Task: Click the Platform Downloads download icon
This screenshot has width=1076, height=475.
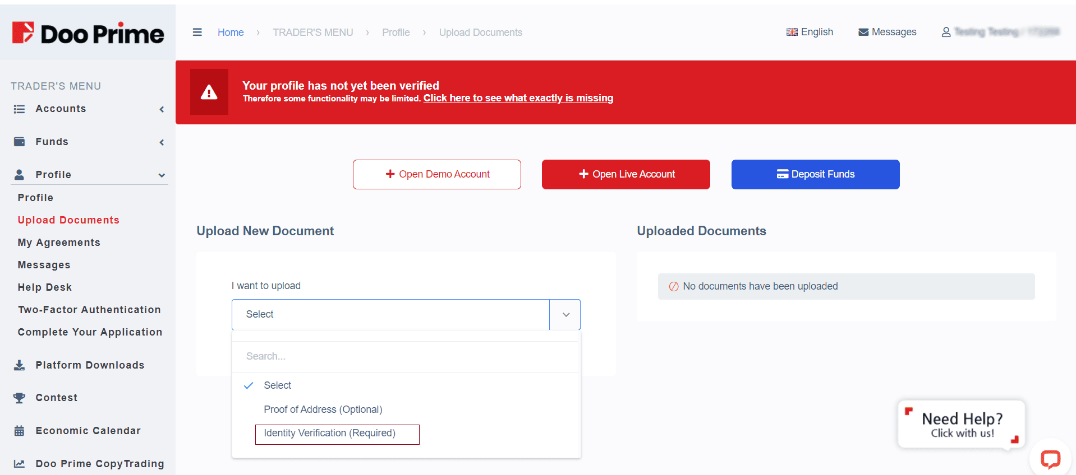Action: [19, 365]
